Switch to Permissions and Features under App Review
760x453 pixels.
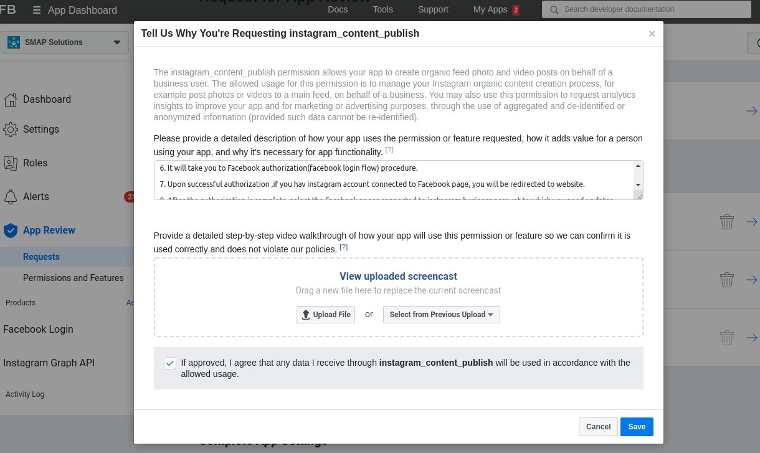click(x=74, y=278)
